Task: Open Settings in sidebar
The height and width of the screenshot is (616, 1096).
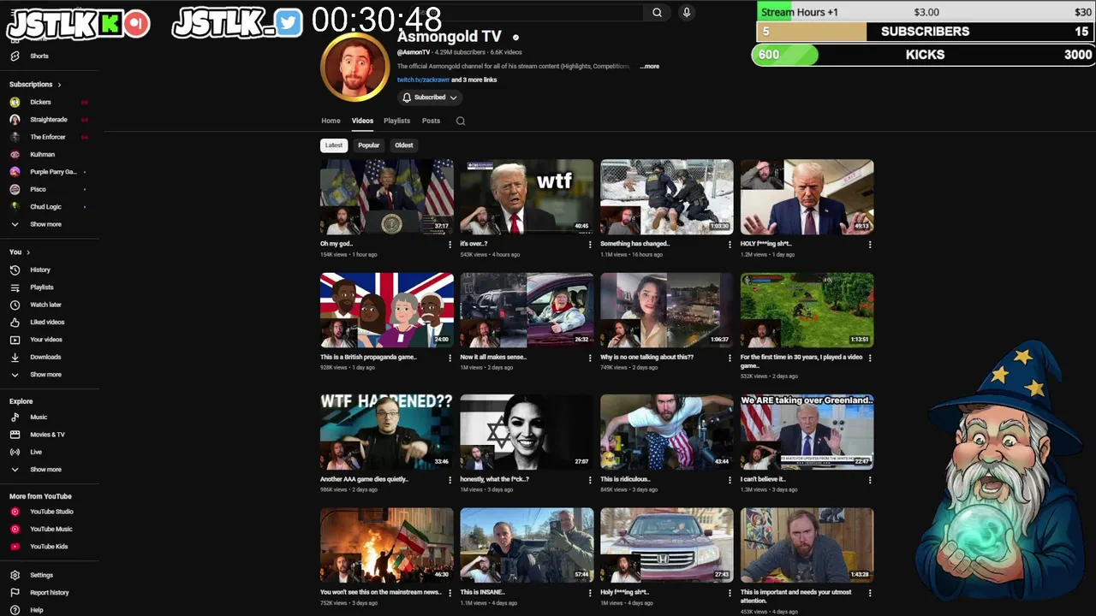Action: pyautogui.click(x=41, y=575)
